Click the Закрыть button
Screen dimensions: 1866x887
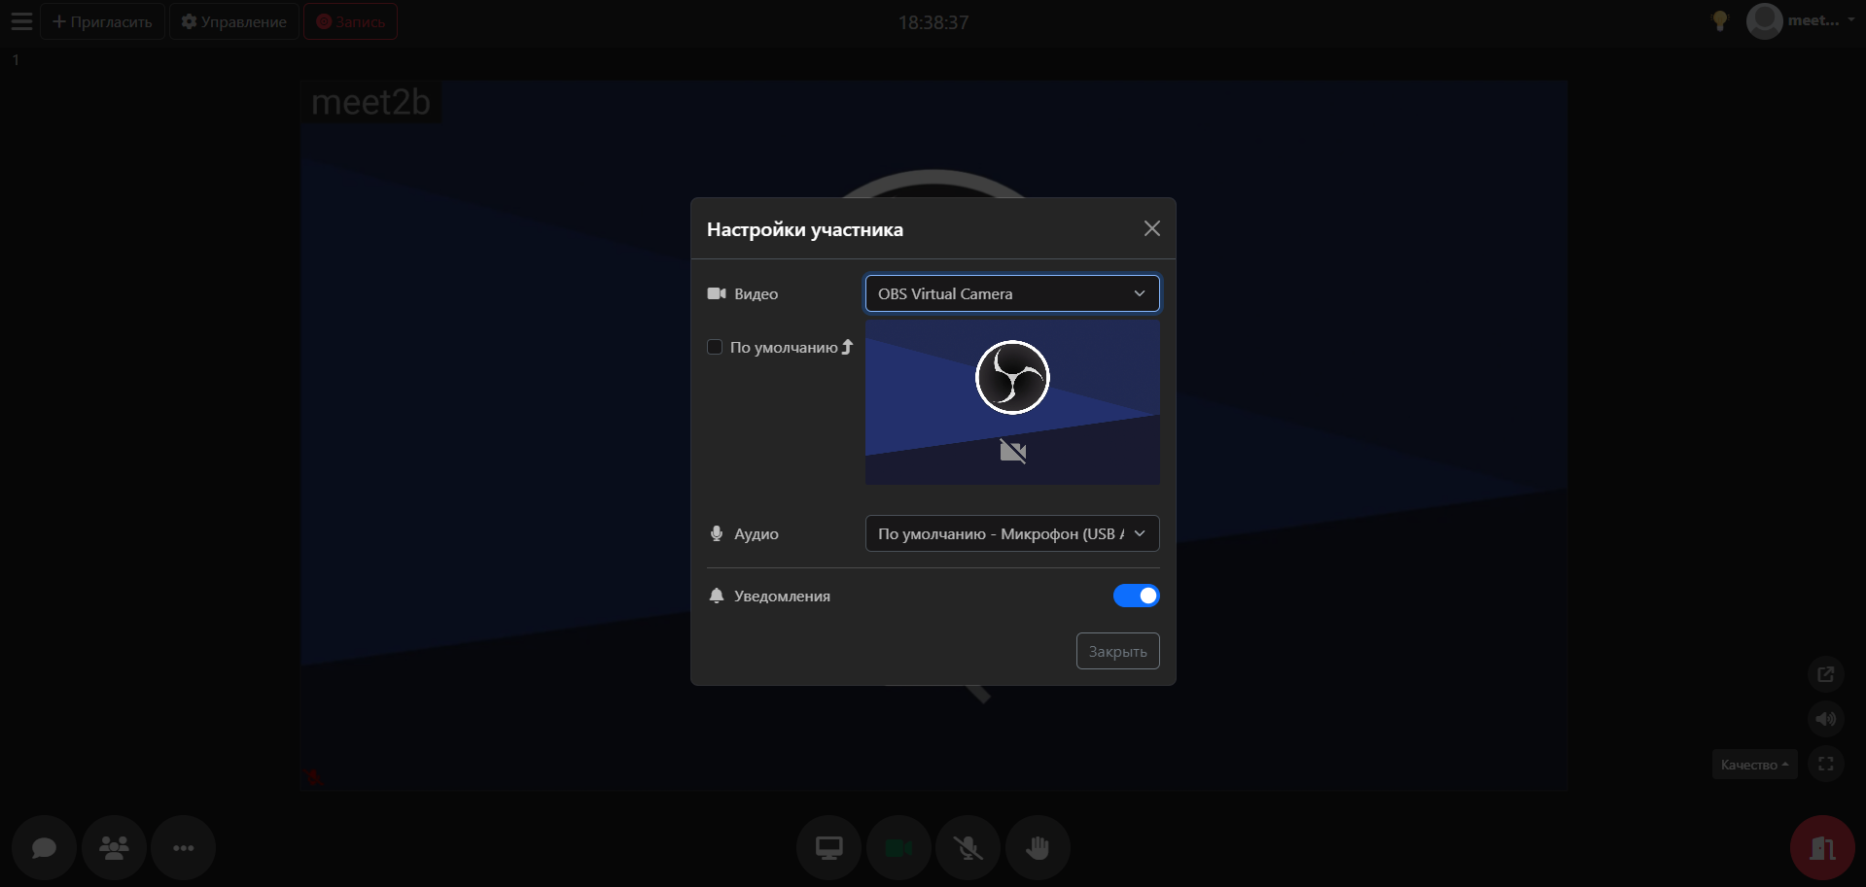click(x=1117, y=651)
